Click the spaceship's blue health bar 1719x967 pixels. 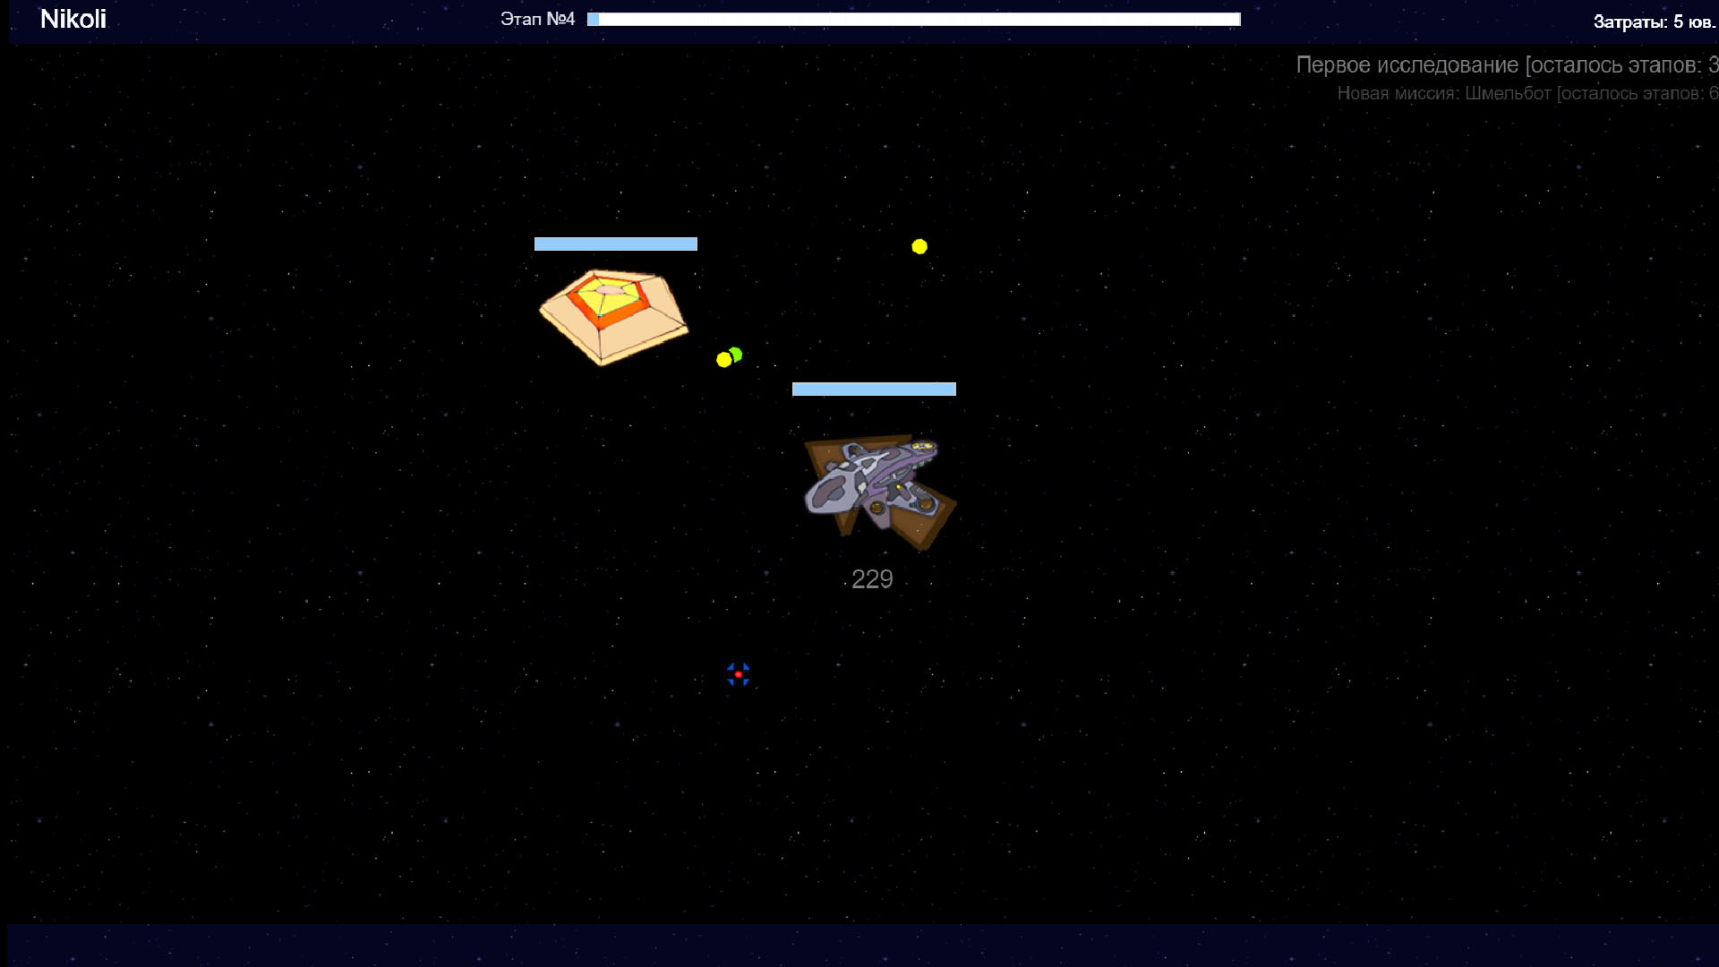(x=873, y=389)
